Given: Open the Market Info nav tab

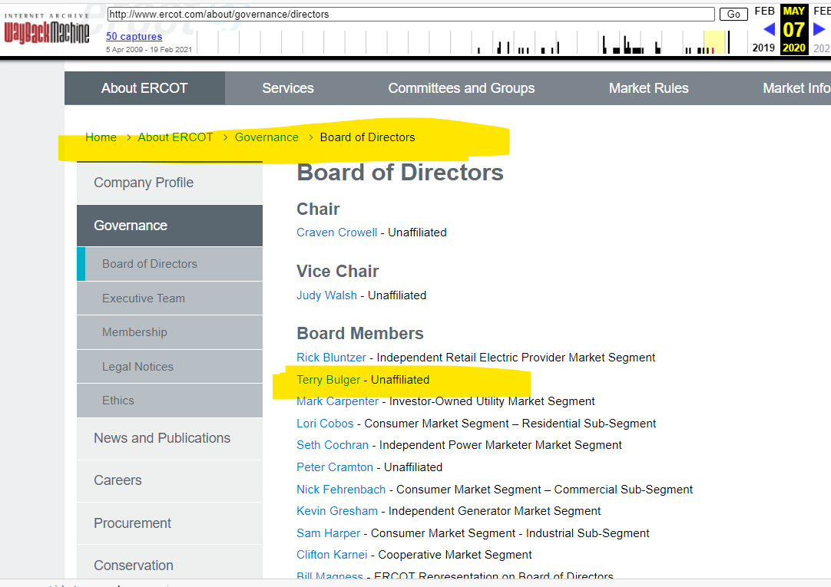Looking at the screenshot, I should tap(796, 88).
